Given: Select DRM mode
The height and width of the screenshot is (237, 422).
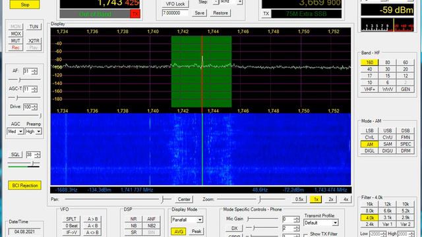Looking at the screenshot, I should 406,151.
